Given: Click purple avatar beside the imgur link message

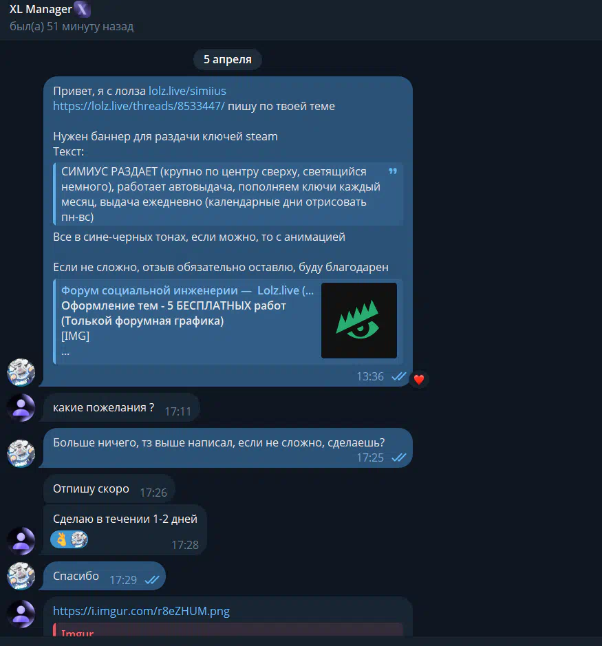Looking at the screenshot, I should click(x=21, y=614).
